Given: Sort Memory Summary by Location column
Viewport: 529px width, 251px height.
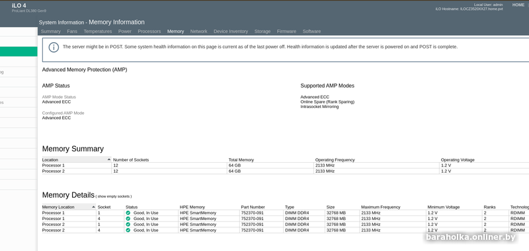Looking at the screenshot, I should coord(77,159).
